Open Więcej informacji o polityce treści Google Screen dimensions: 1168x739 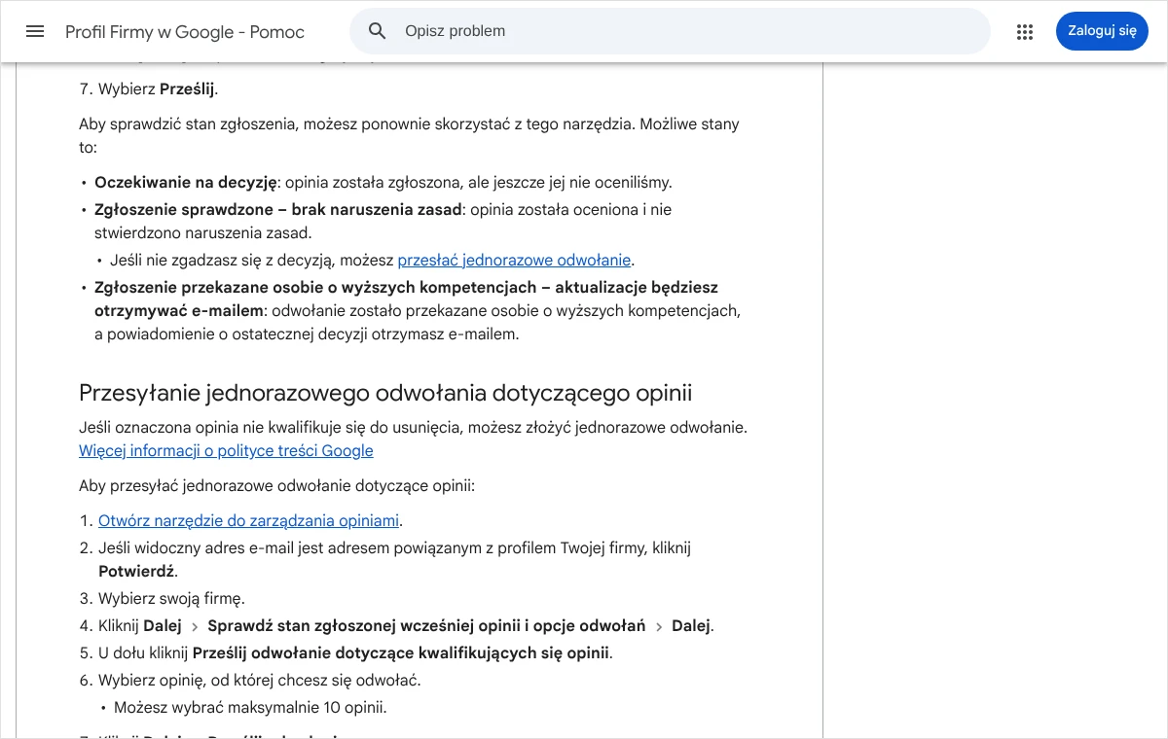pos(226,451)
